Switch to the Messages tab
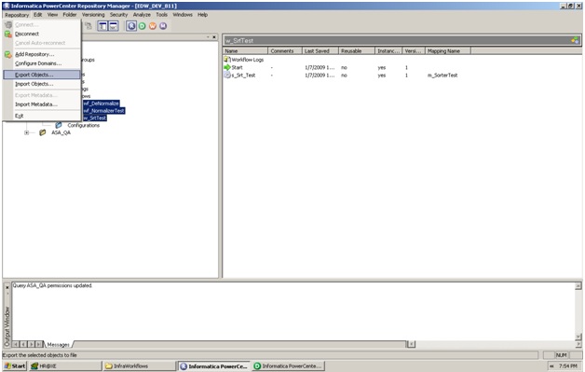 pyautogui.click(x=58, y=344)
